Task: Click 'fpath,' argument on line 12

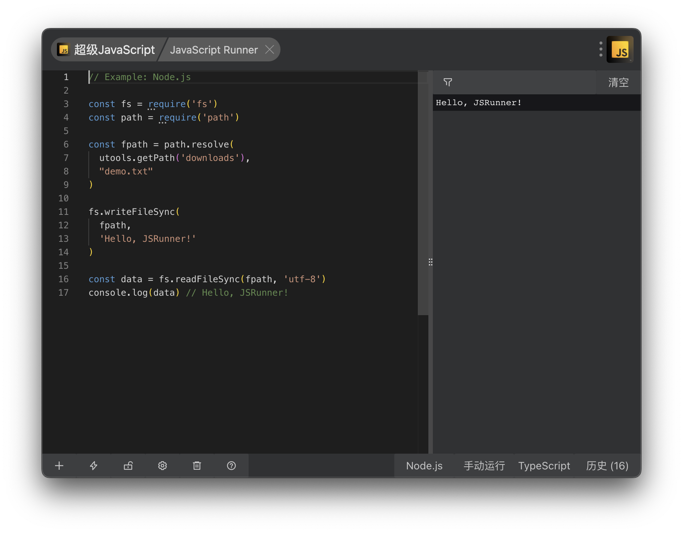Action: 115,225
